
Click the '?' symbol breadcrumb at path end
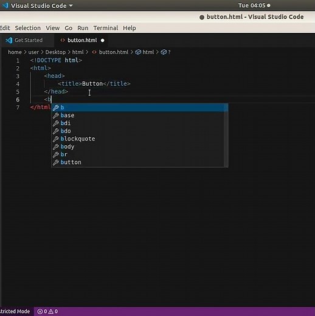click(169, 52)
